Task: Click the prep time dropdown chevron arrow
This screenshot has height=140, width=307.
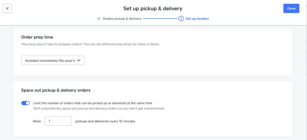Action: click(x=79, y=60)
